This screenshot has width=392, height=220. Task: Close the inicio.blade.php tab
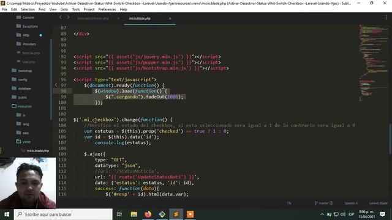(170, 18)
